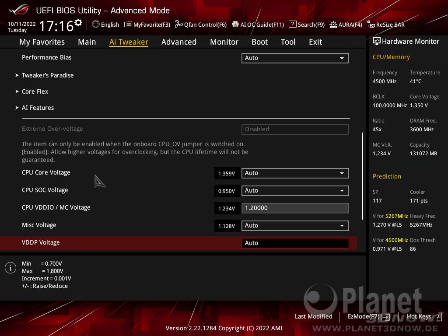The width and height of the screenshot is (448, 336).
Task: Click the ROG logo icon
Action: pyautogui.click(x=19, y=10)
